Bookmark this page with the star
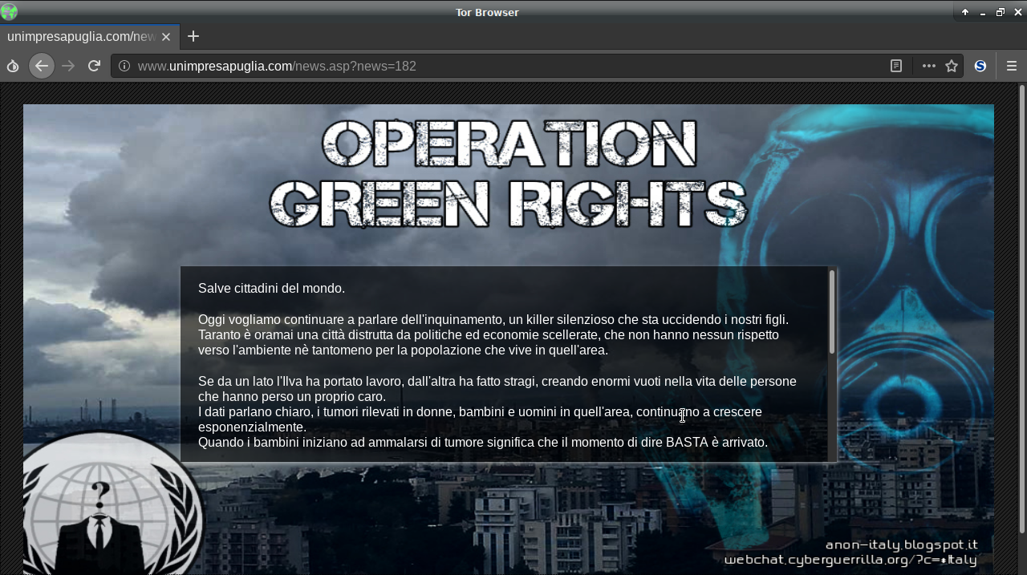 [x=952, y=66]
